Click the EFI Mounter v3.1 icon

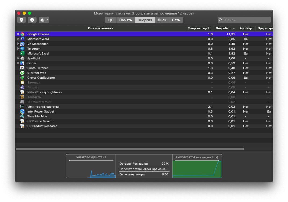[x=22, y=102]
